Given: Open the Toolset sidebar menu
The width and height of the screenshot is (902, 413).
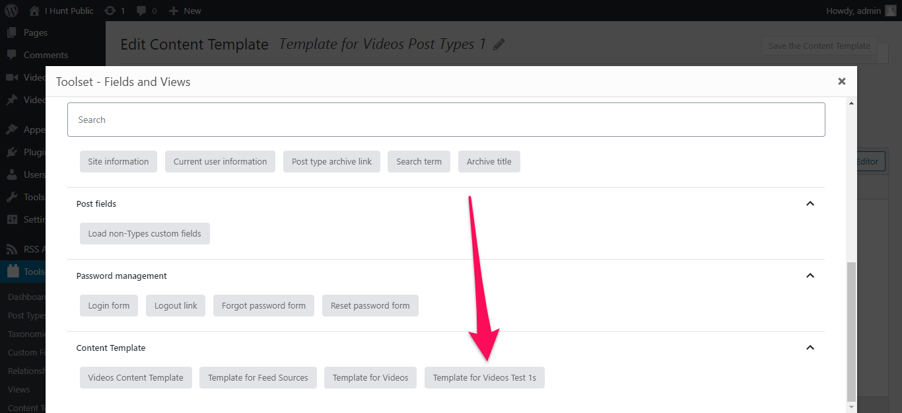Looking at the screenshot, I should click(x=23, y=272).
